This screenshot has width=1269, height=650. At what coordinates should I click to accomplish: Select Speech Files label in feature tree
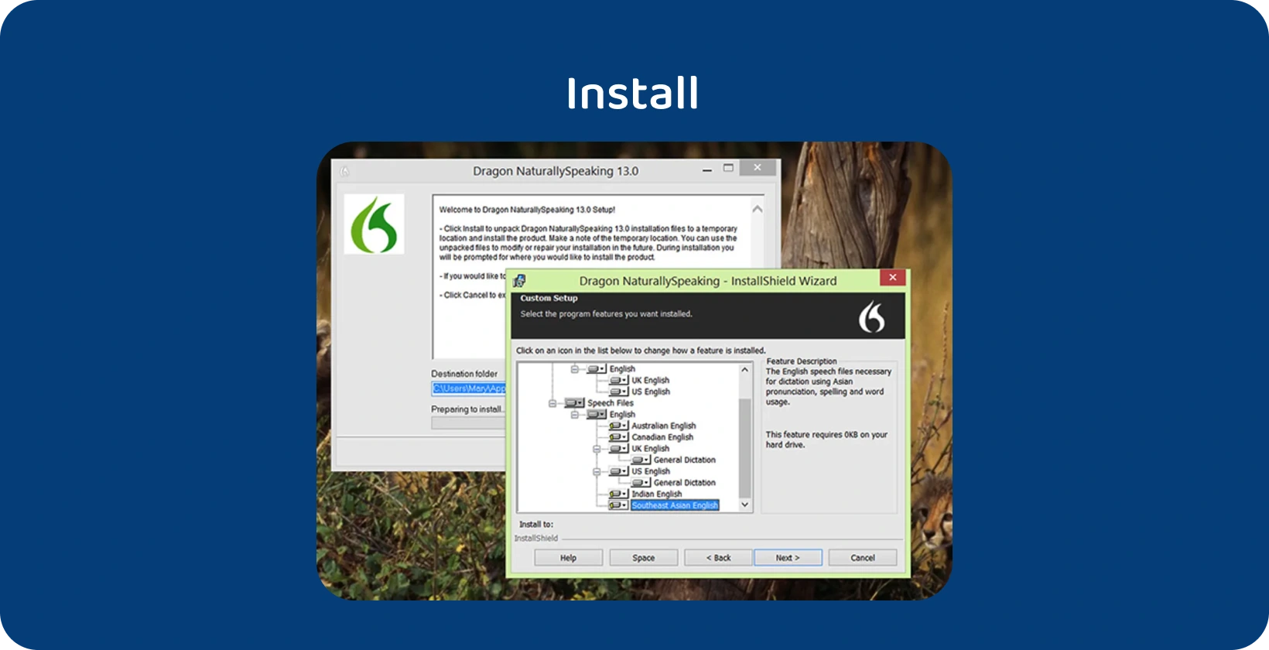pos(611,403)
